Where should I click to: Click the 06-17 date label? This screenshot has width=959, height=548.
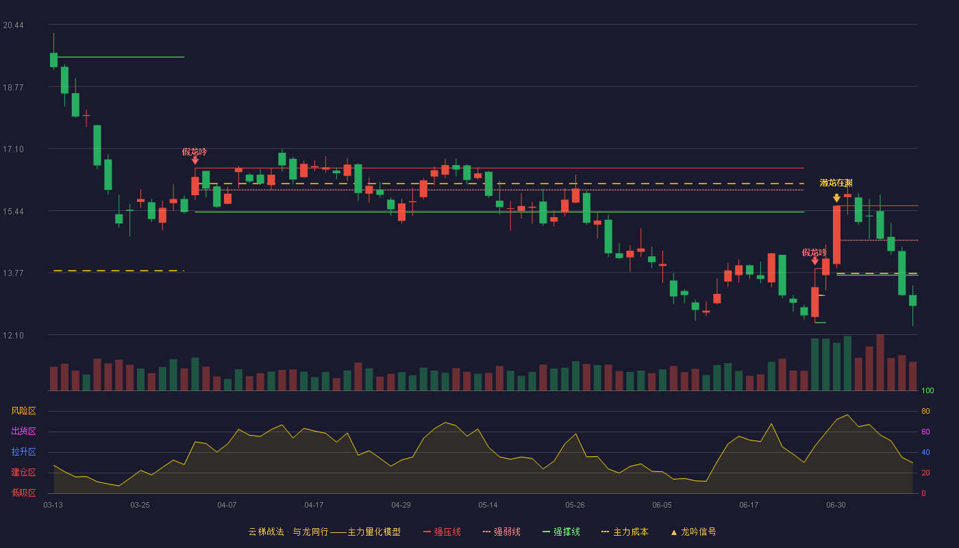749,505
